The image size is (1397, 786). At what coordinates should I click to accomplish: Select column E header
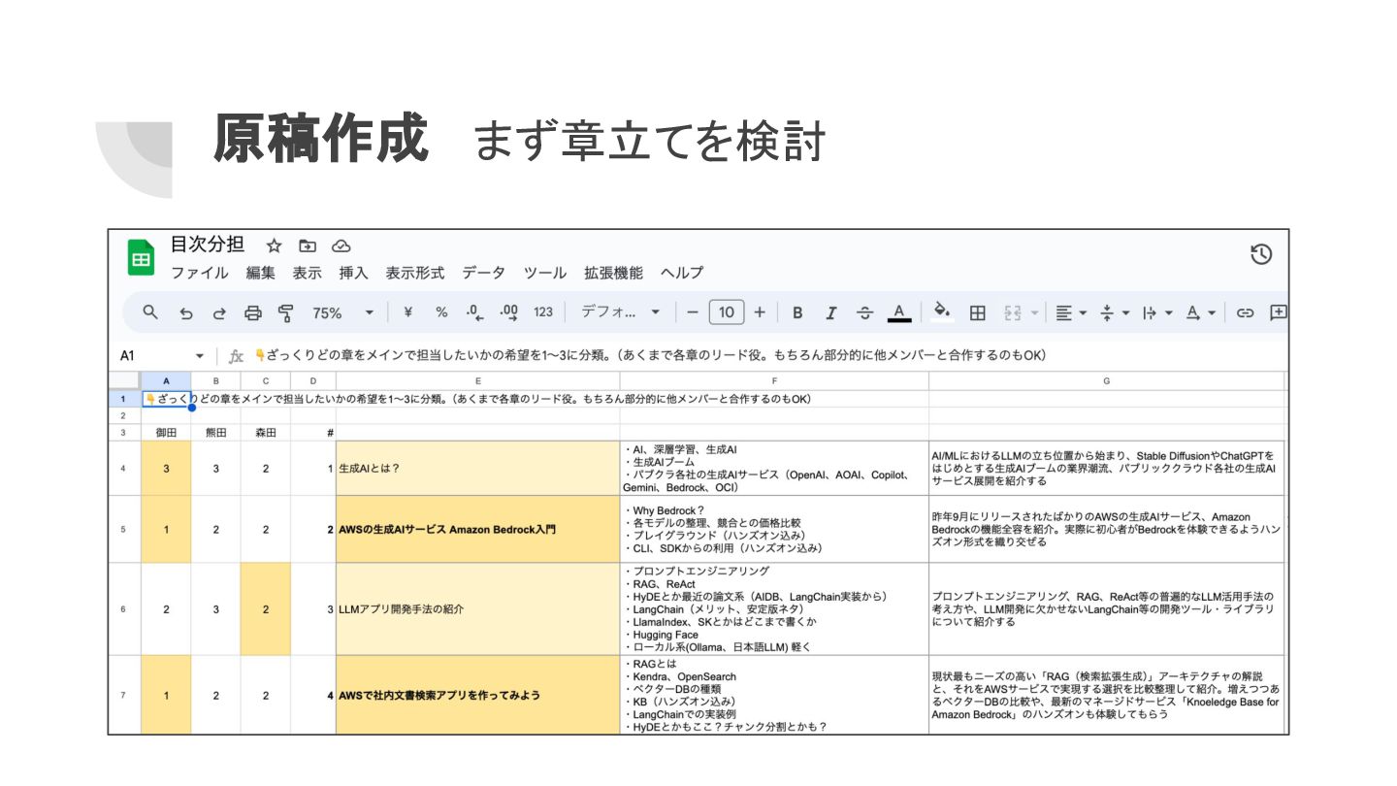tap(478, 381)
